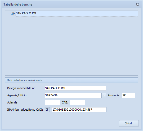Click the Delega irrevocabile a text field
The image size is (143, 131).
(75, 88)
